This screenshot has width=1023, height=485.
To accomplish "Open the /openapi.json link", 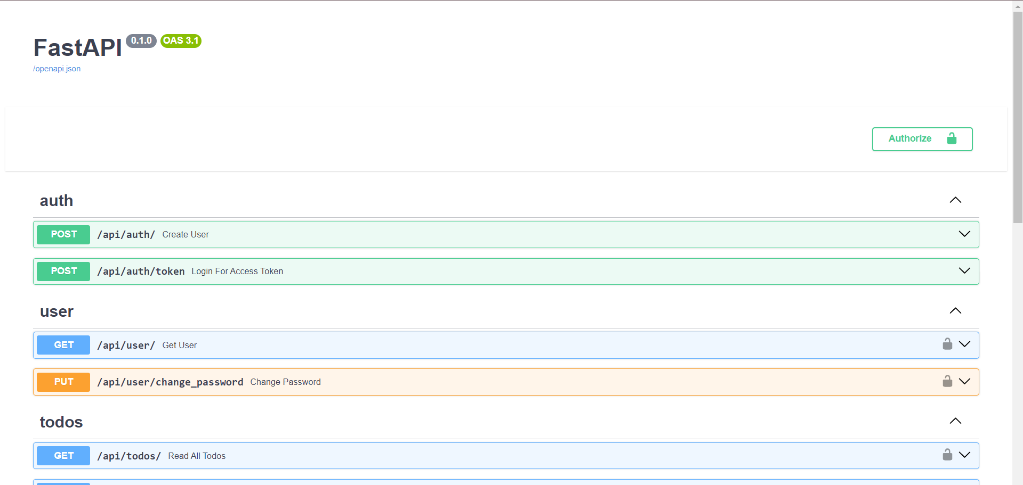I will point(57,69).
